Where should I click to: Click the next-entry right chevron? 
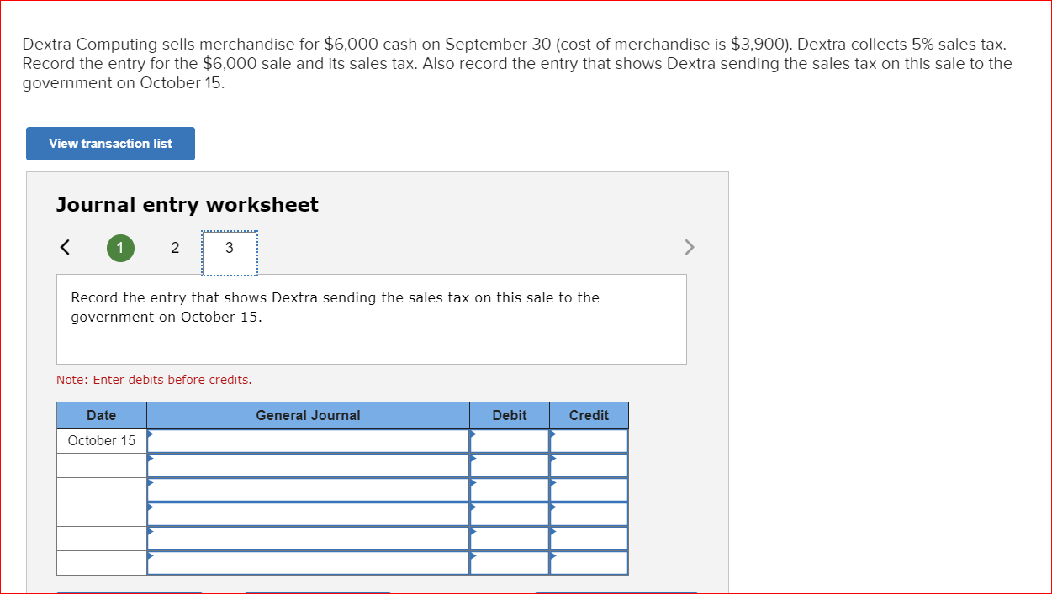pos(689,247)
